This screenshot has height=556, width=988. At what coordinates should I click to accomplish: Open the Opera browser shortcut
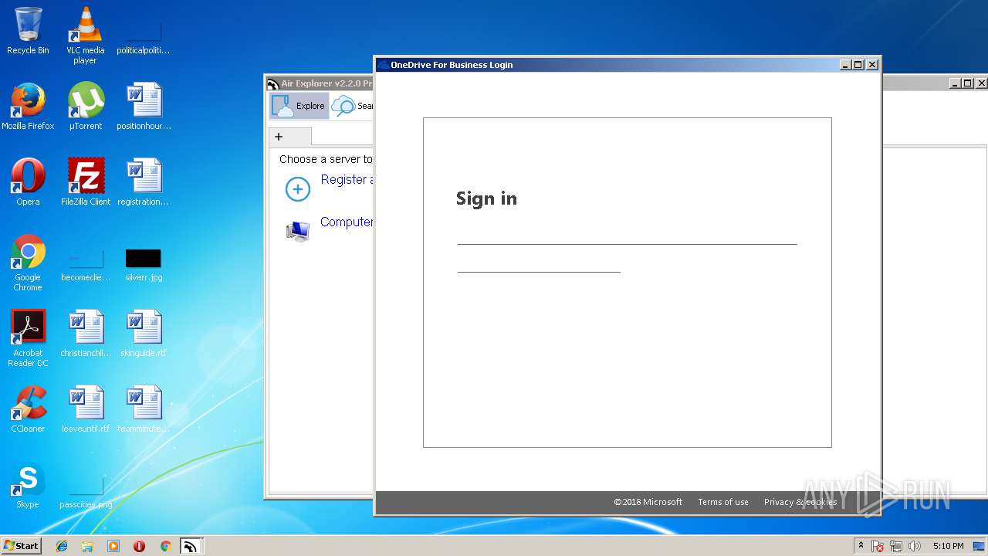point(28,182)
